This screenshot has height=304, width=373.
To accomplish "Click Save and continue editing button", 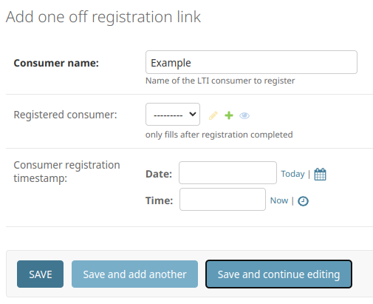I will click(x=278, y=274).
